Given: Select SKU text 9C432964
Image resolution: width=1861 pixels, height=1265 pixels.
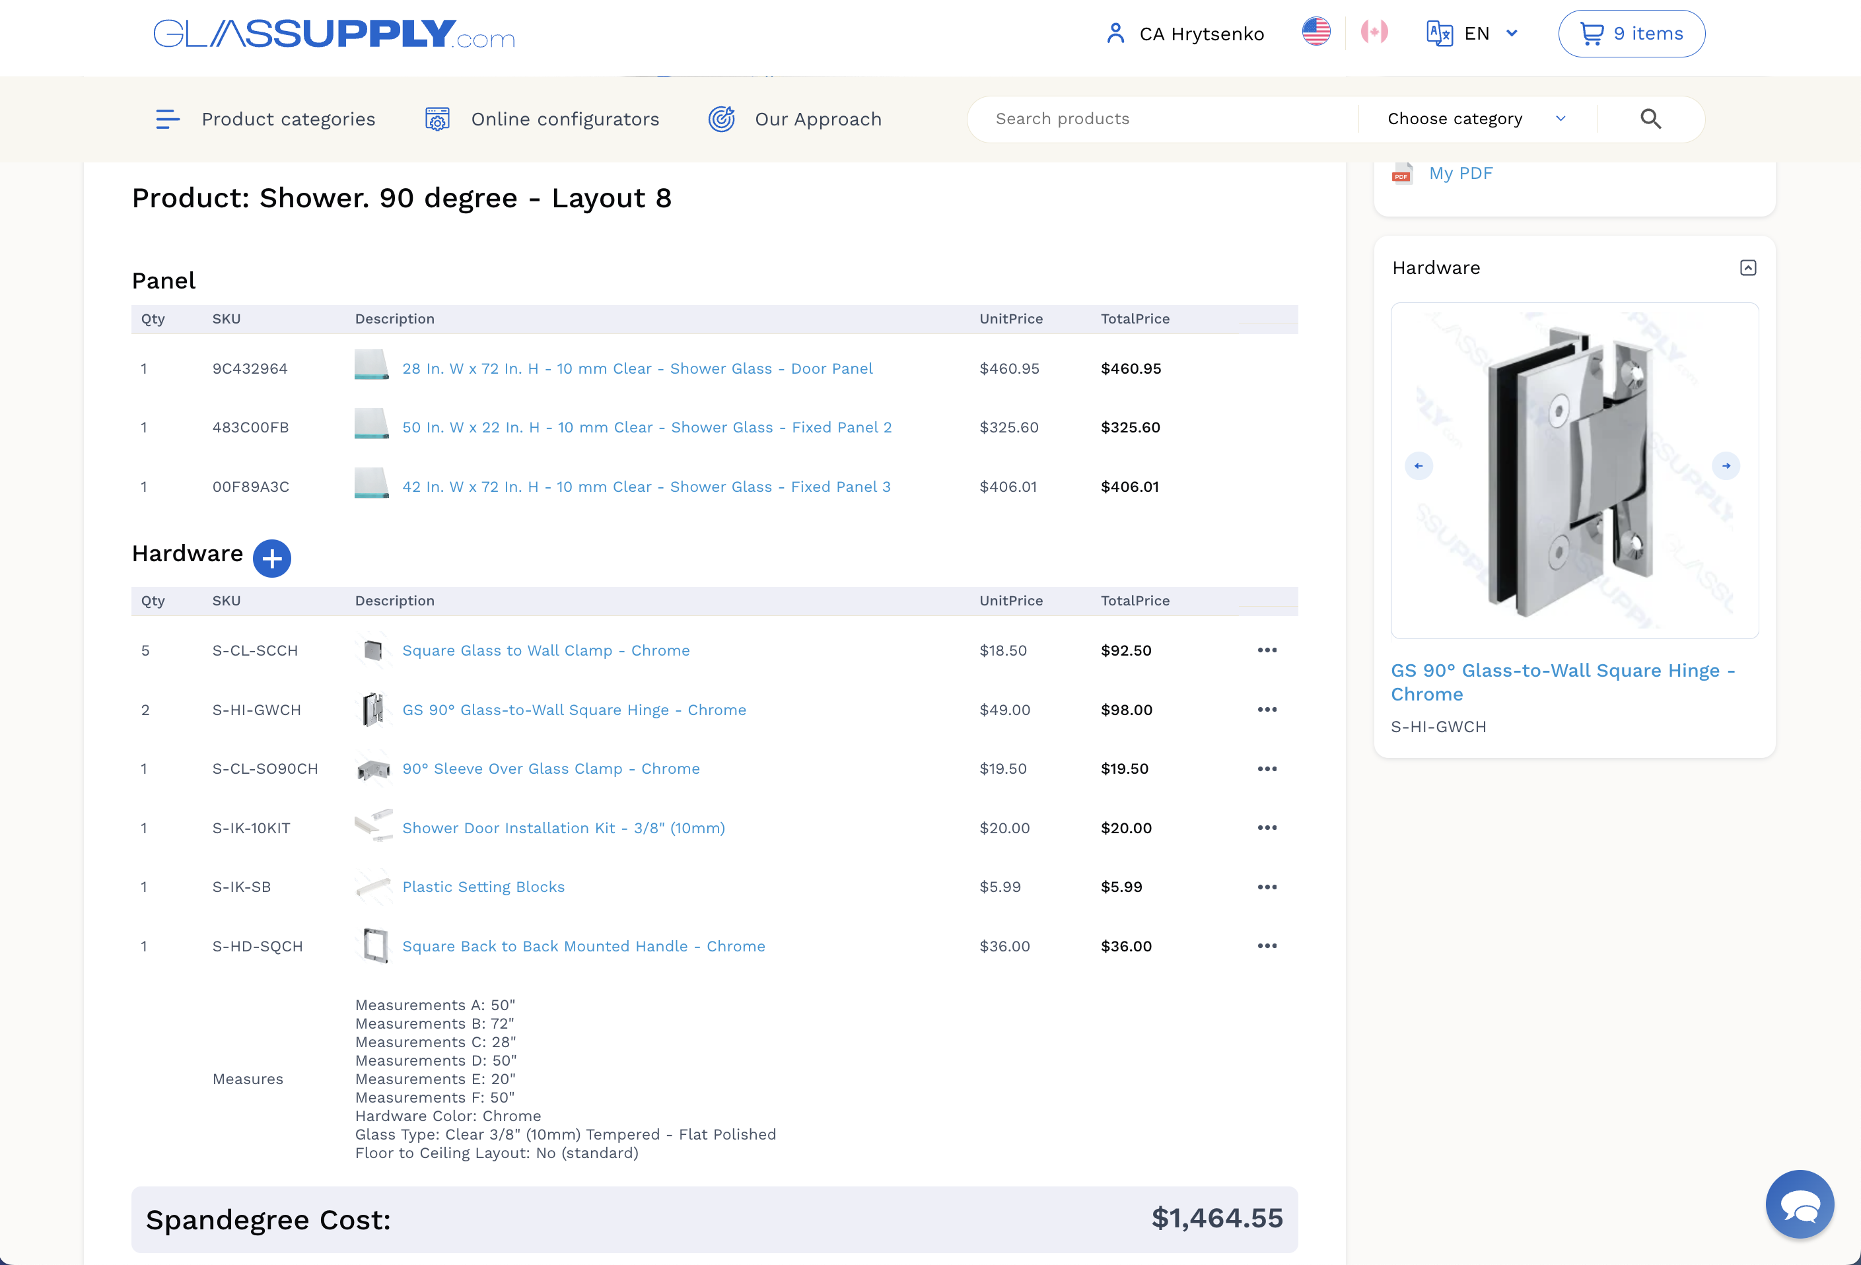Looking at the screenshot, I should point(250,368).
